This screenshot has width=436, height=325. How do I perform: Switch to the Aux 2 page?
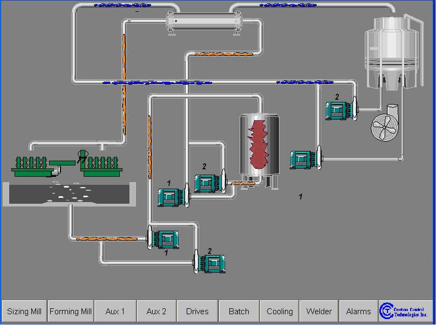pos(156,311)
